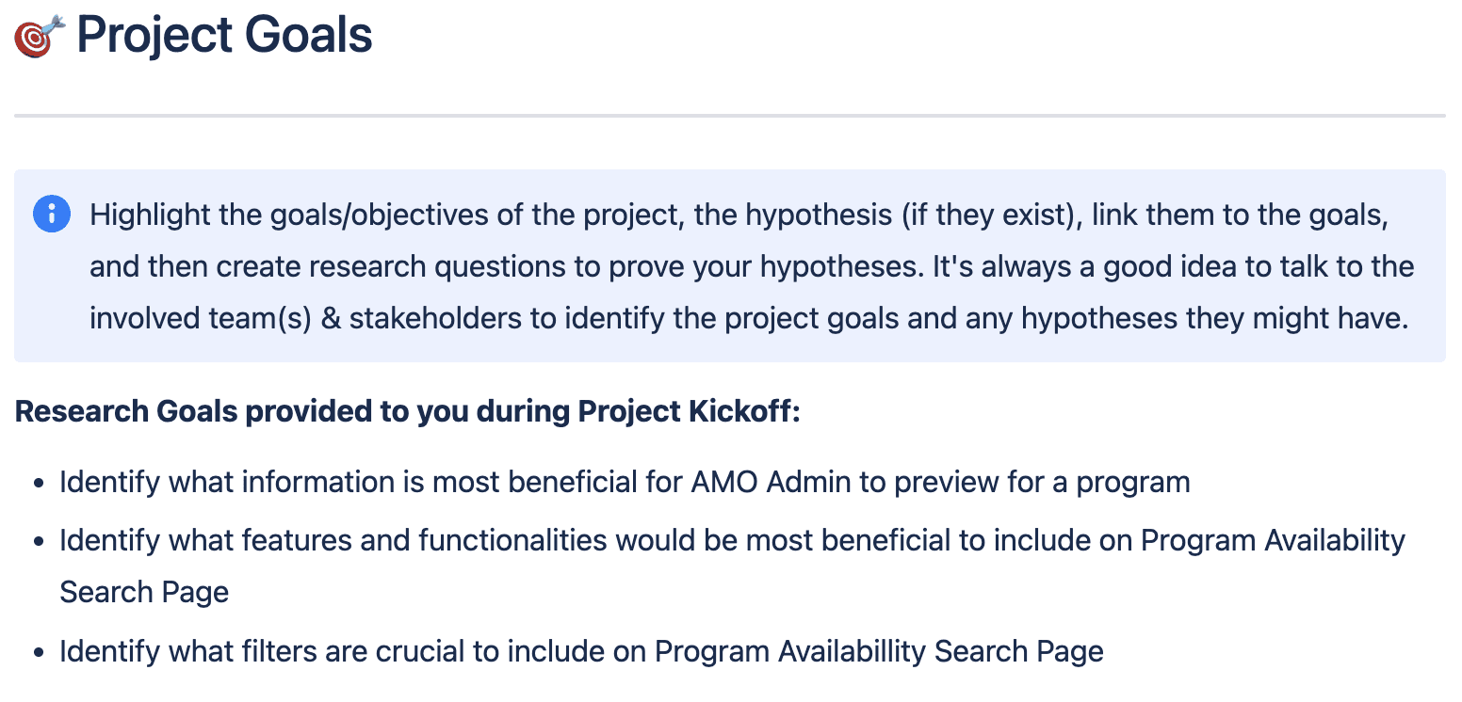
Task: Click the third bullet about crucial filters
Action: 581,651
